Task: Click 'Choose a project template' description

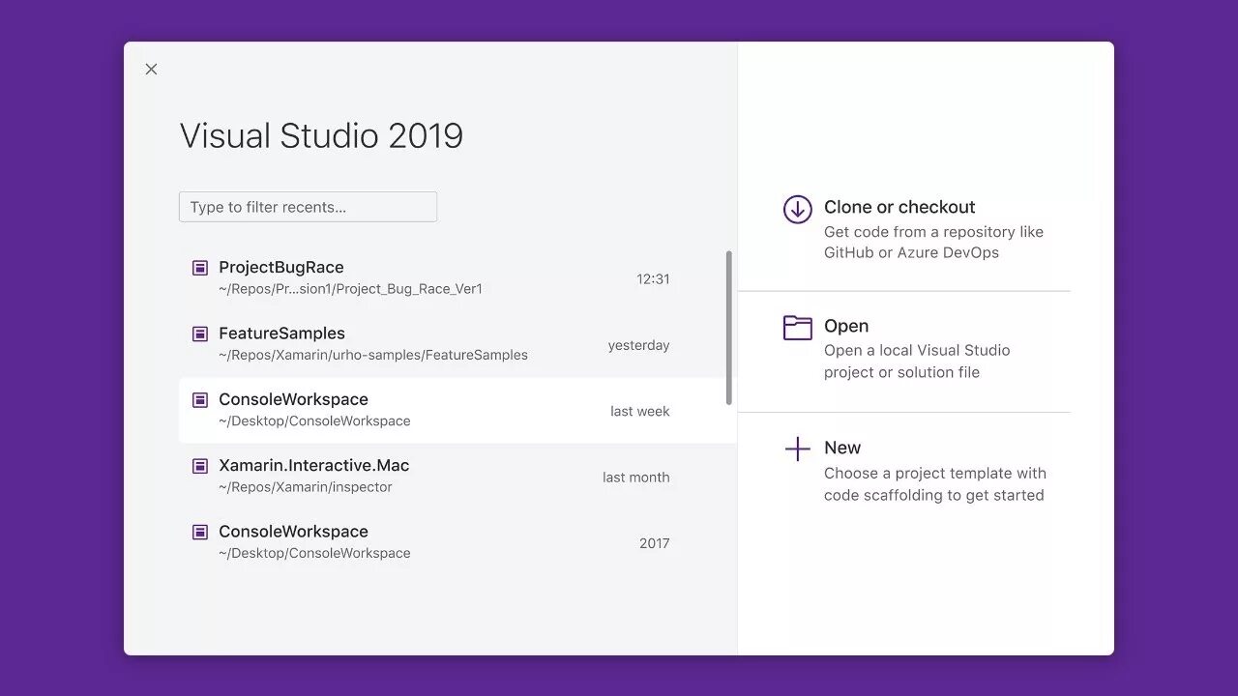Action: click(x=934, y=484)
